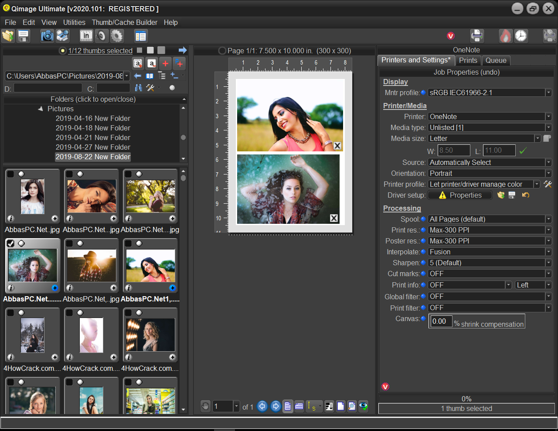Viewport: 558px width, 431px height.
Task: Open the Interpolate Fusion dropdown
Action: coord(548,252)
